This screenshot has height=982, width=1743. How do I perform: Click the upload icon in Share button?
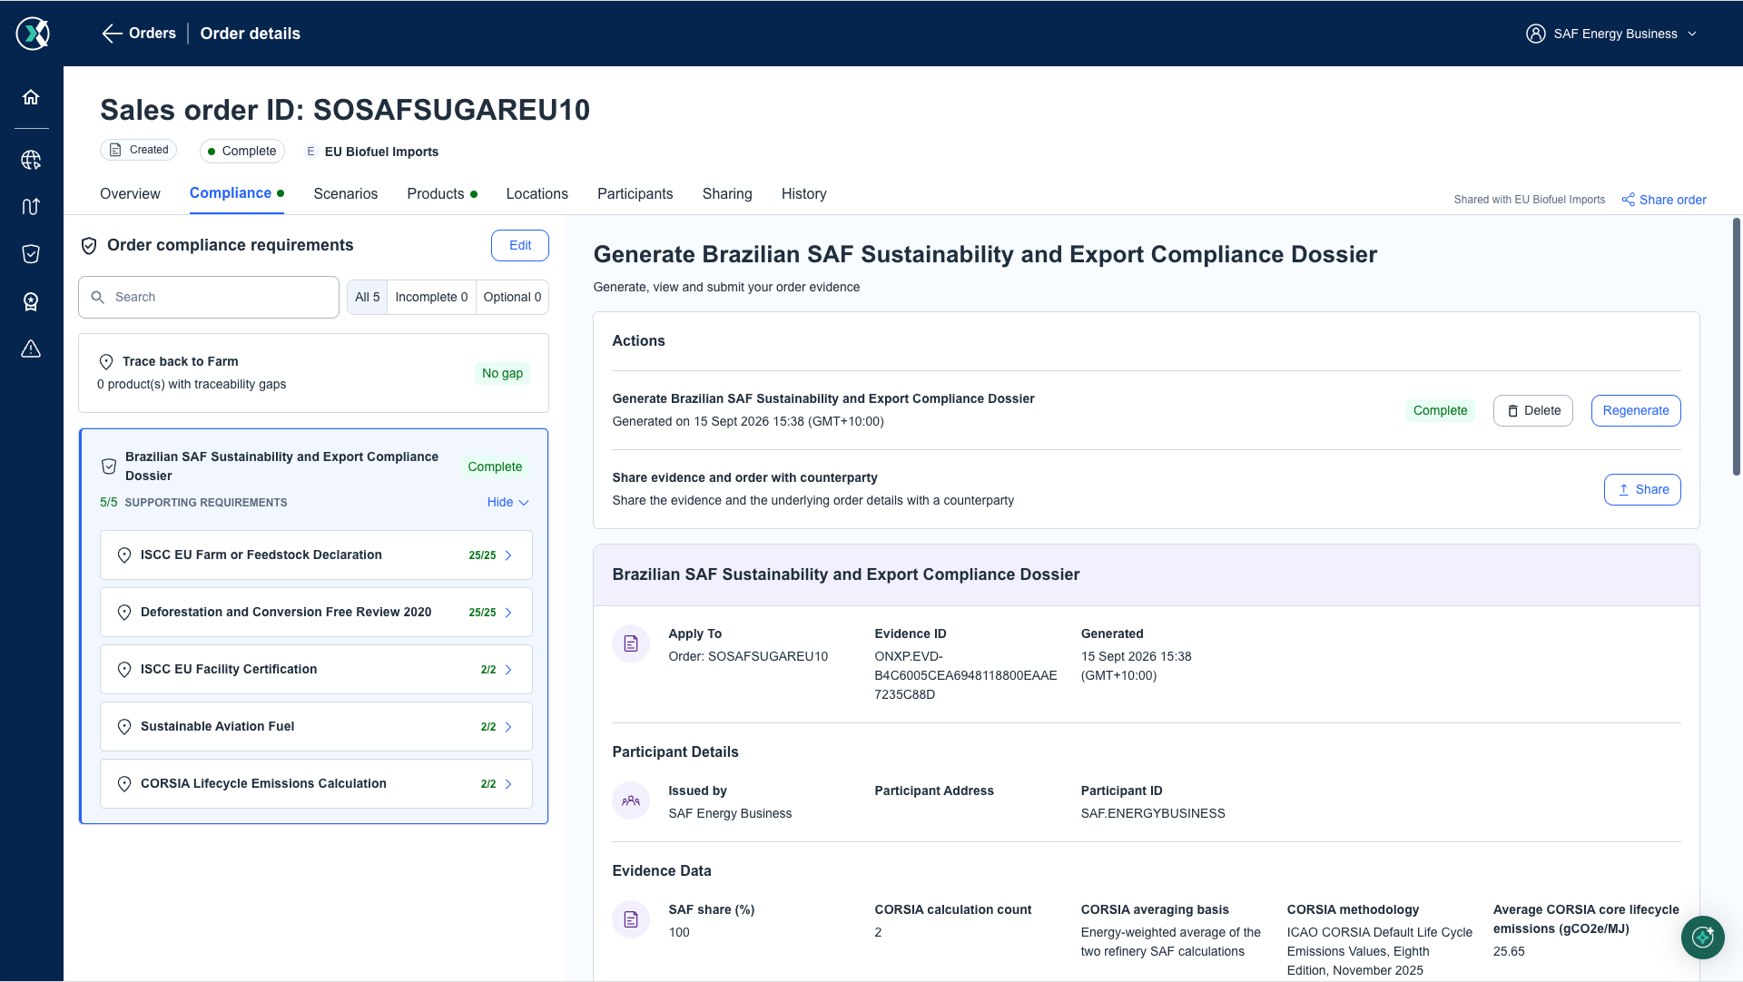click(1623, 490)
